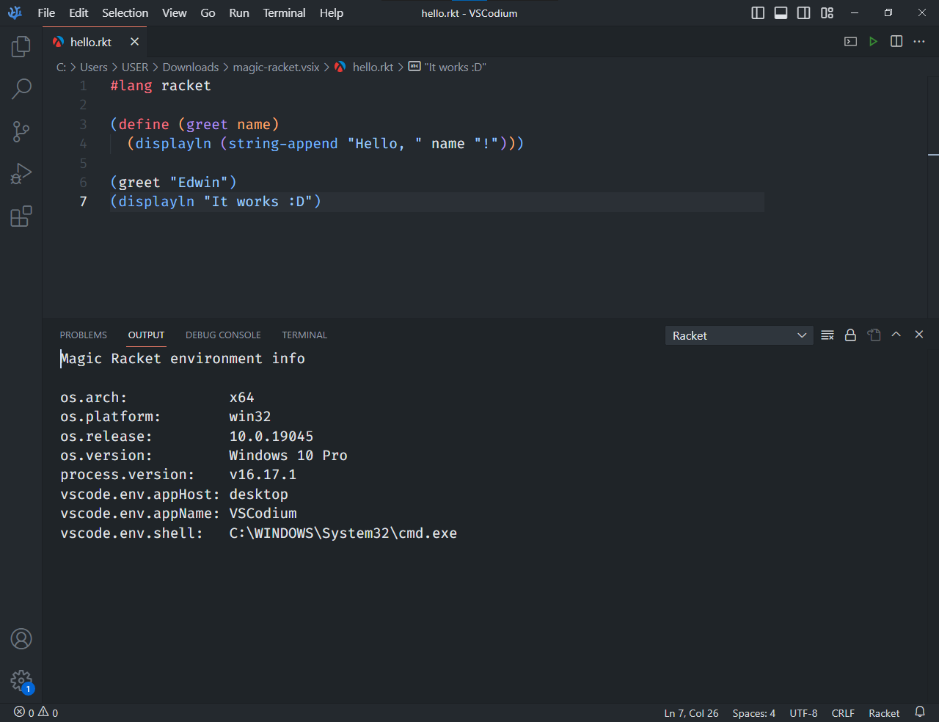Image resolution: width=939 pixels, height=722 pixels.
Task: Click the Search icon in the activity bar
Action: point(21,88)
